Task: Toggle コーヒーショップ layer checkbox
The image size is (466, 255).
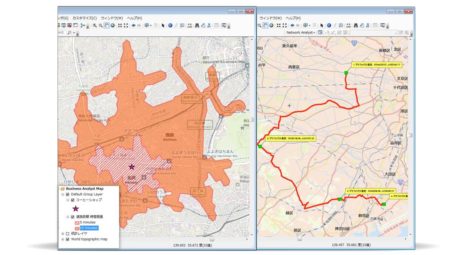Action: coord(72,200)
